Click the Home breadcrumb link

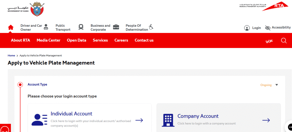click(x=11, y=56)
